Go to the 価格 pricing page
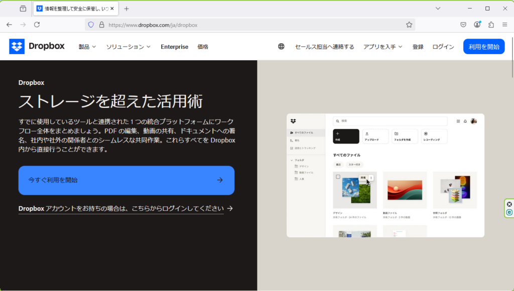Screen dimensions: 514x291 203,47
